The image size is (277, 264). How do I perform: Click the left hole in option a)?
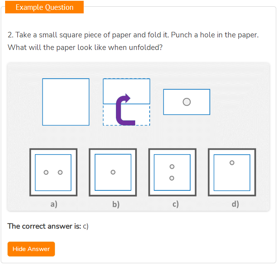pyautogui.click(x=46, y=172)
